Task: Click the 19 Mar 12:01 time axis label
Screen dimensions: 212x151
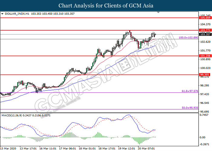Action: [127, 149]
